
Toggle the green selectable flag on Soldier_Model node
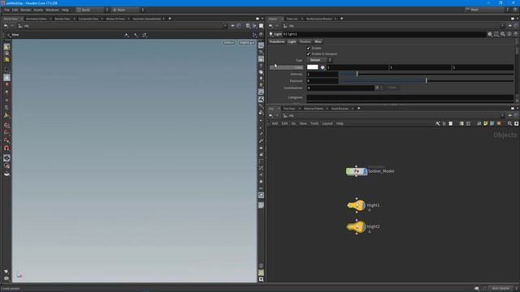click(348, 171)
